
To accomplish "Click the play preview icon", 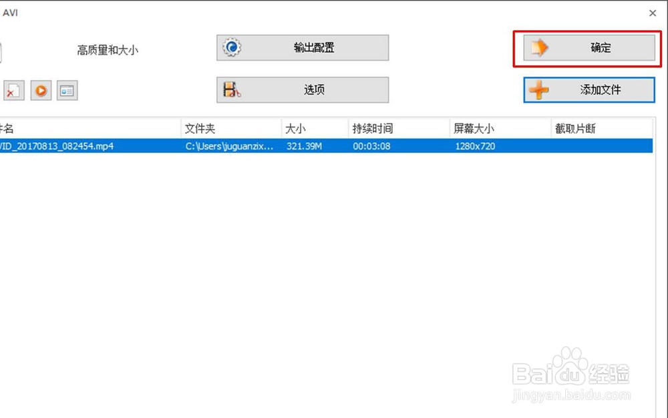I will (x=41, y=89).
